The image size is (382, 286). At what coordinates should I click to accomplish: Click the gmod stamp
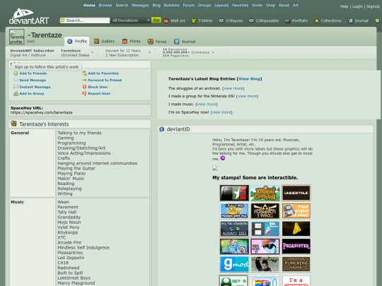point(234,264)
